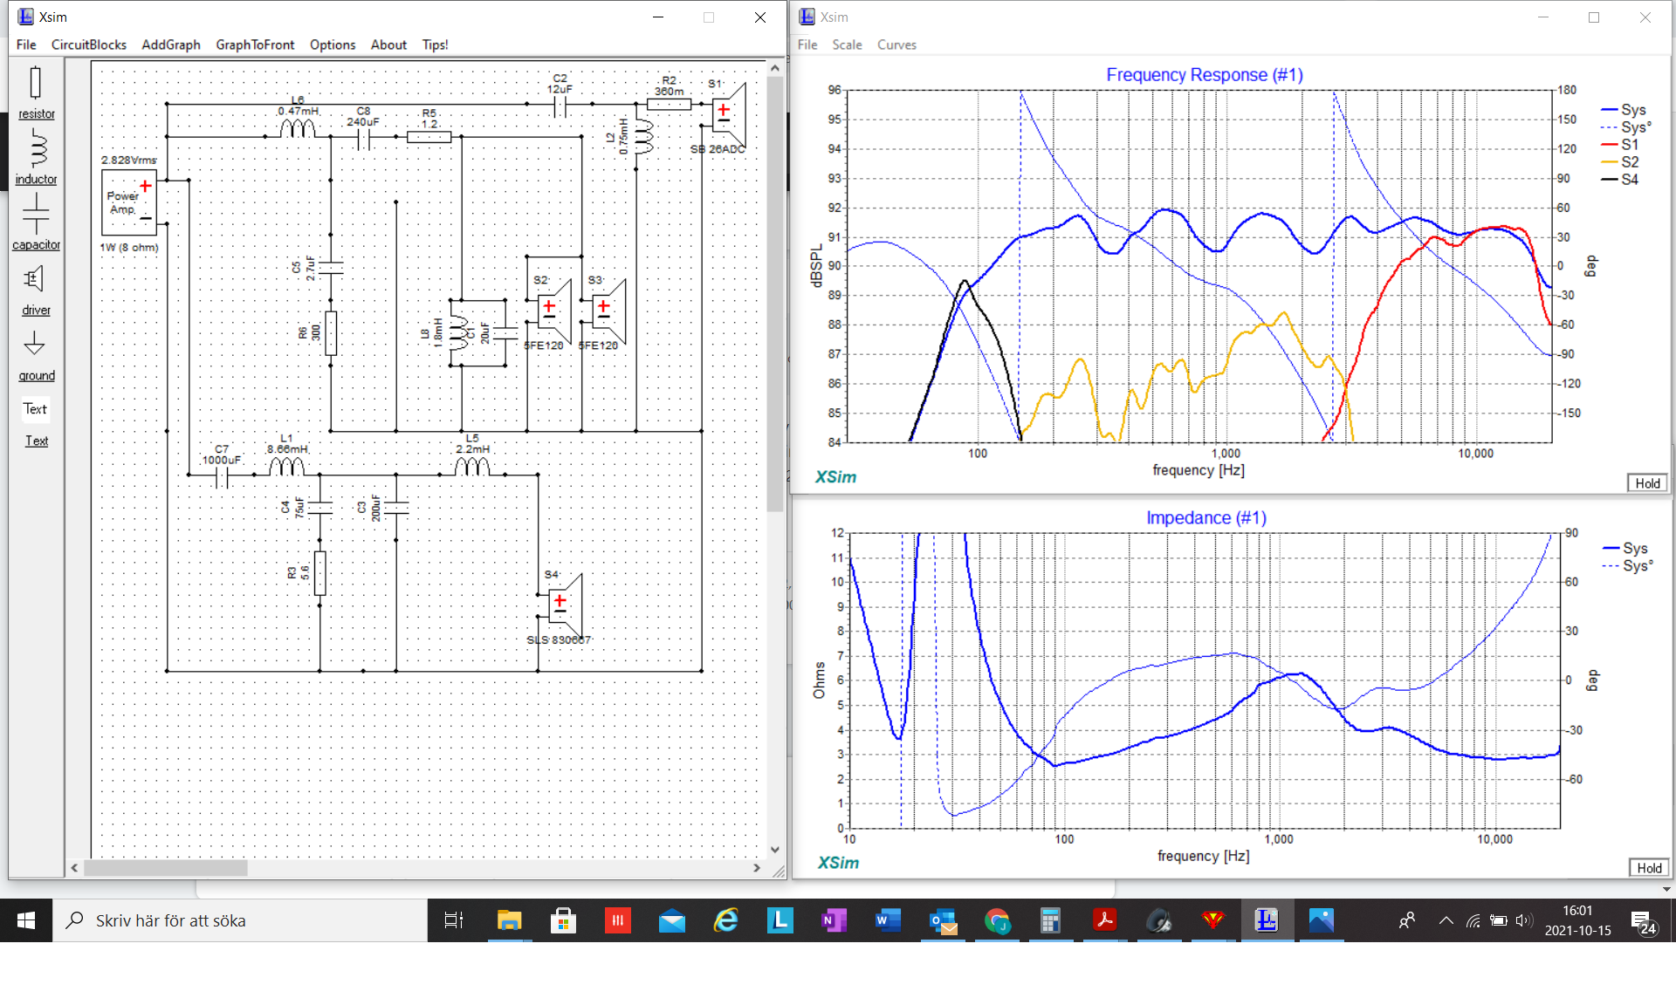1676x1005 pixels.
Task: Open the CircuitBlocks menu
Action: point(88,44)
